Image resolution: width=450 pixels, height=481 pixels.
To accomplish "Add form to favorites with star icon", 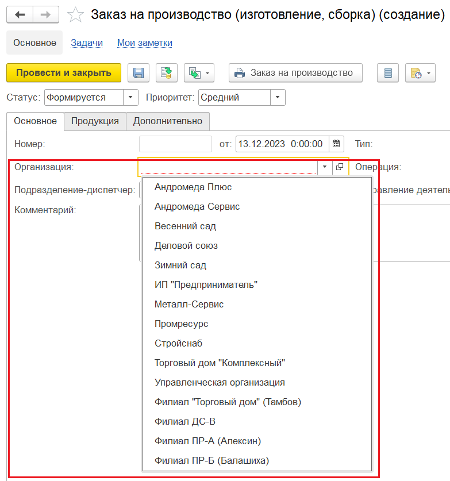I will (x=75, y=15).
